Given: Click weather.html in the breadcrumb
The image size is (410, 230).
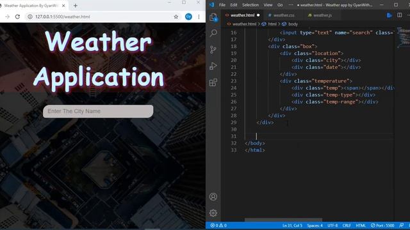Looking at the screenshot, I should (244, 24).
